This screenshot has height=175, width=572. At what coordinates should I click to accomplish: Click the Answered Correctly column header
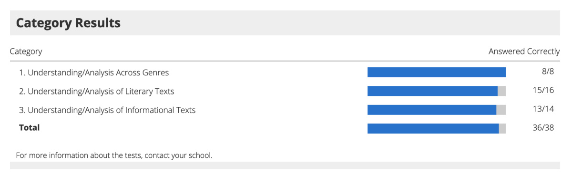[524, 51]
